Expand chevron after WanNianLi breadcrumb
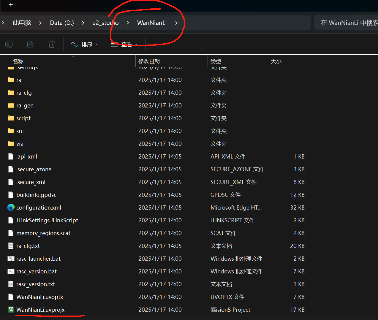This screenshot has width=378, height=320. click(176, 23)
